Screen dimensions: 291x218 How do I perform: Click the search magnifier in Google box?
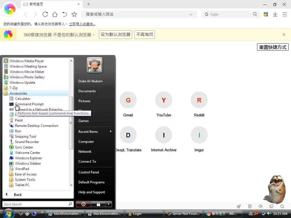[255, 14]
